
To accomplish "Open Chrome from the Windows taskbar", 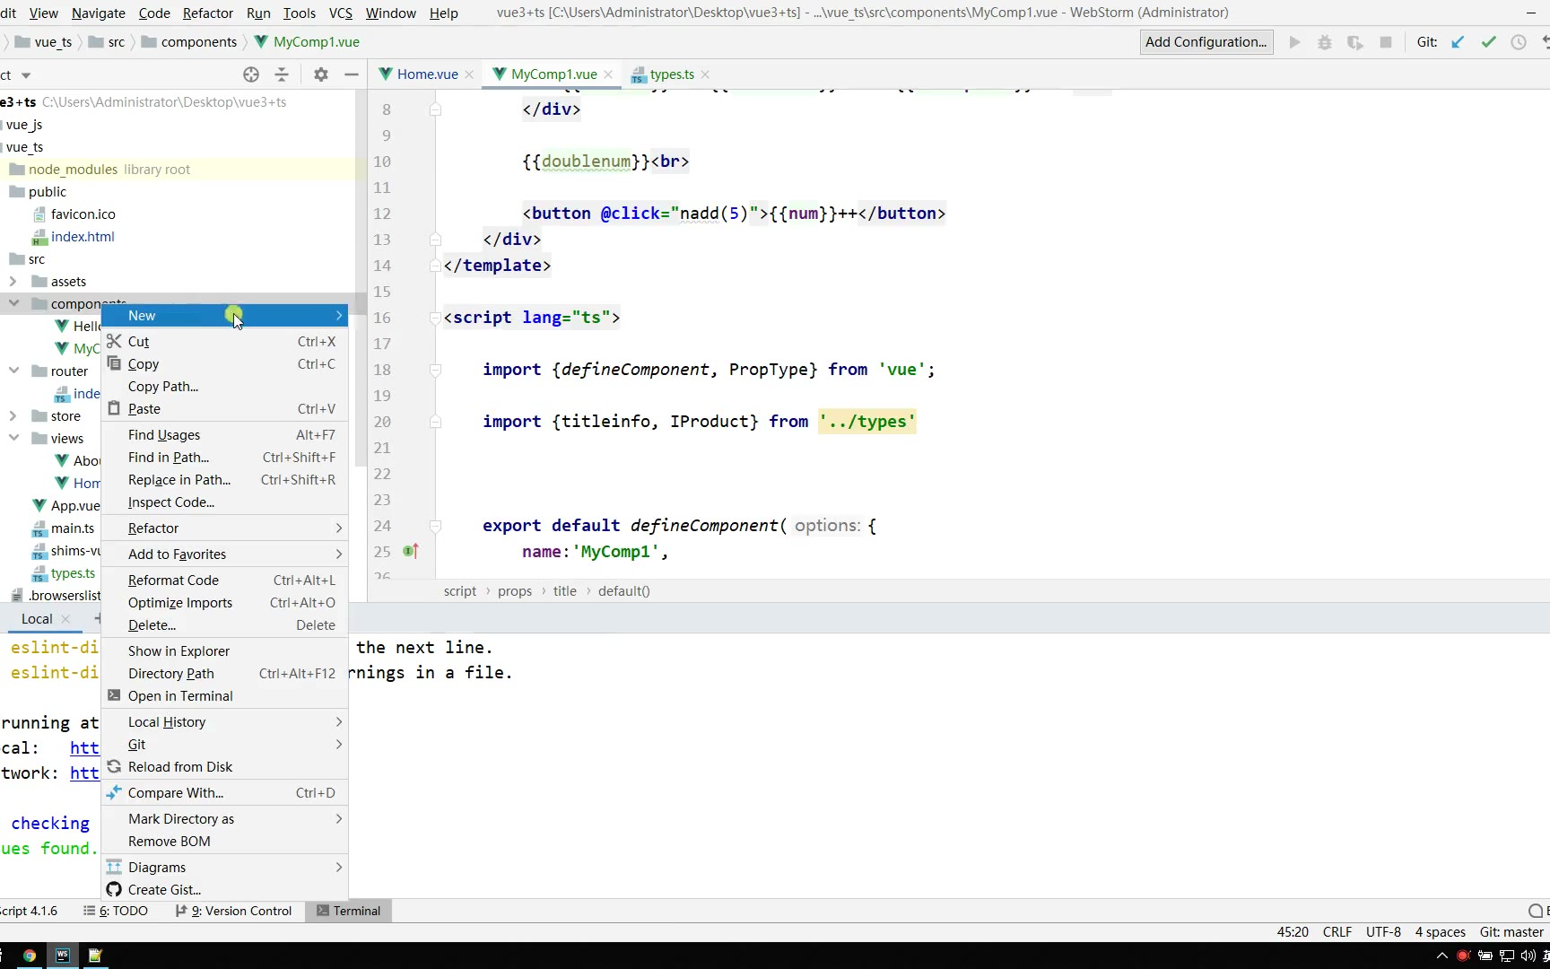I will pyautogui.click(x=30, y=956).
